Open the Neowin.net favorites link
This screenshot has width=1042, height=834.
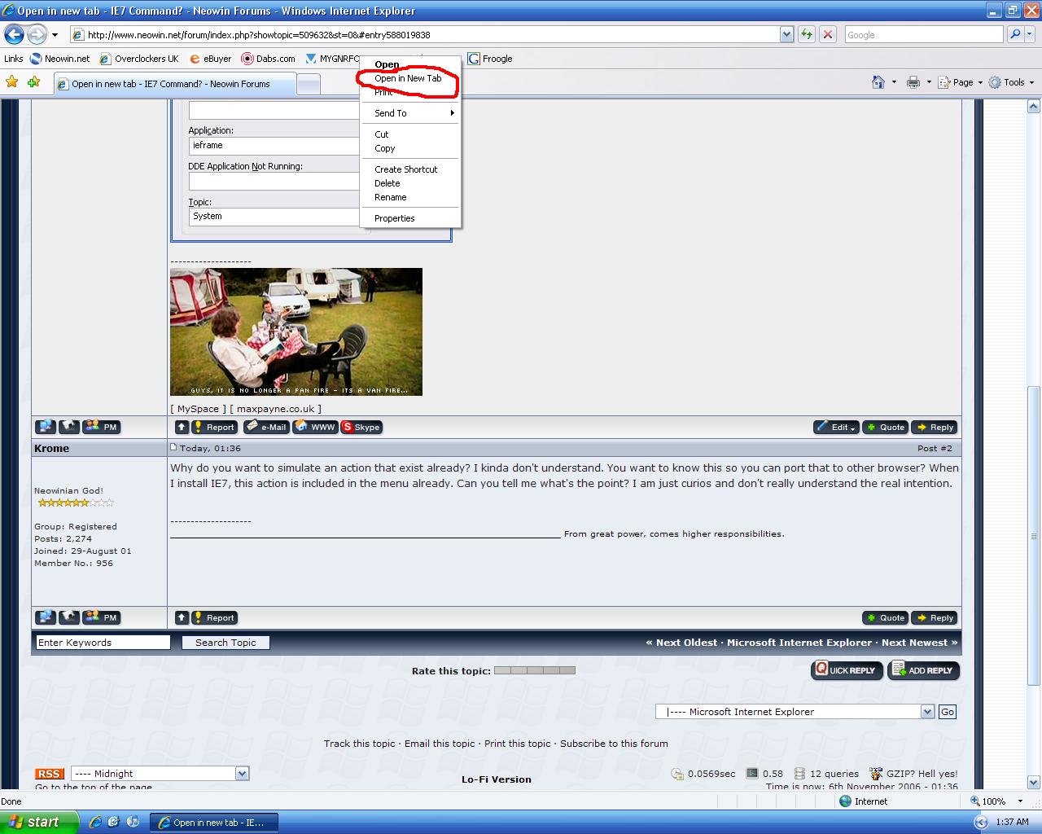pyautogui.click(x=59, y=59)
